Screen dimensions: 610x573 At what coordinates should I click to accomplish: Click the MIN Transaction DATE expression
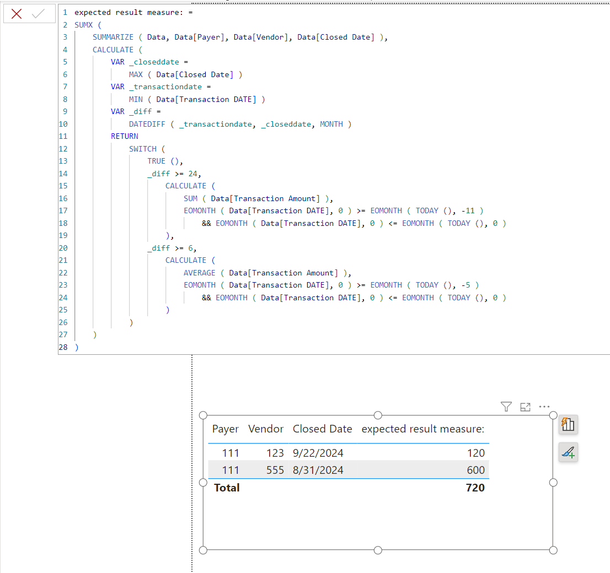point(197,100)
